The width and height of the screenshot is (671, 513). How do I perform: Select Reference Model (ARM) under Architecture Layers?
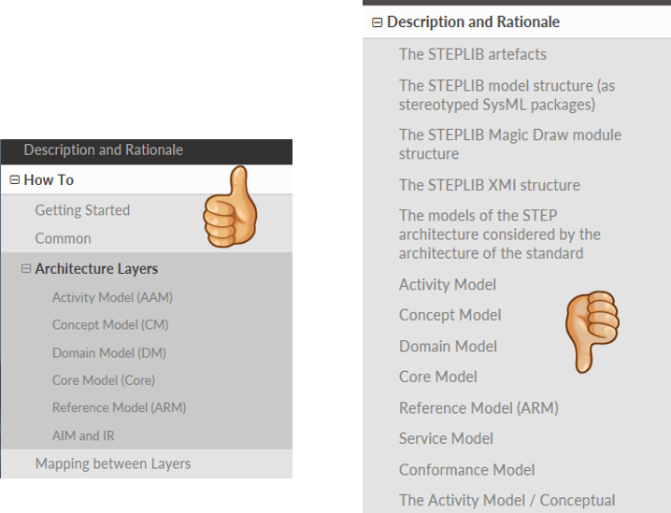(x=119, y=407)
